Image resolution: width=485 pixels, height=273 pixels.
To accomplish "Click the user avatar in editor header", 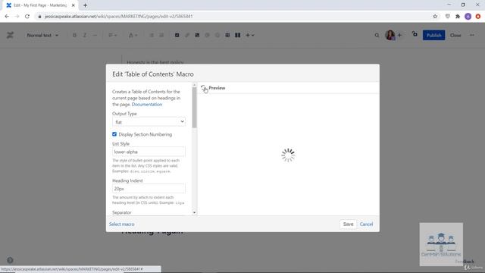I will 390,35.
